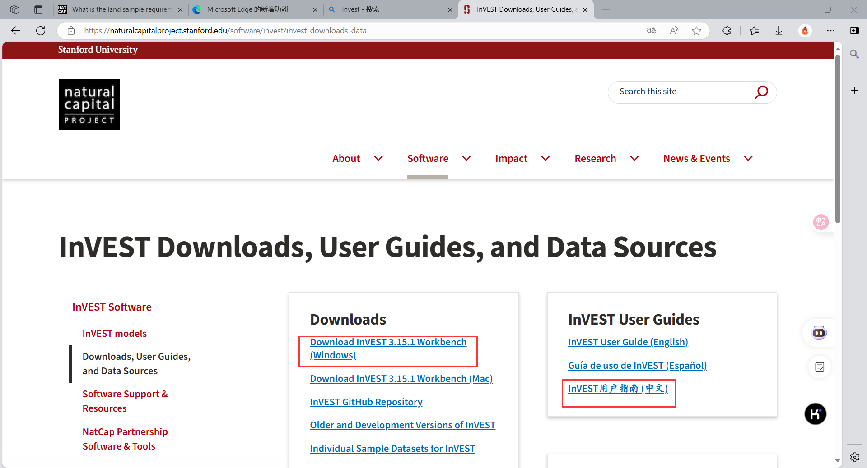Click the page vertical scrollbar thumb
Image resolution: width=867 pixels, height=468 pixels.
tap(838, 139)
